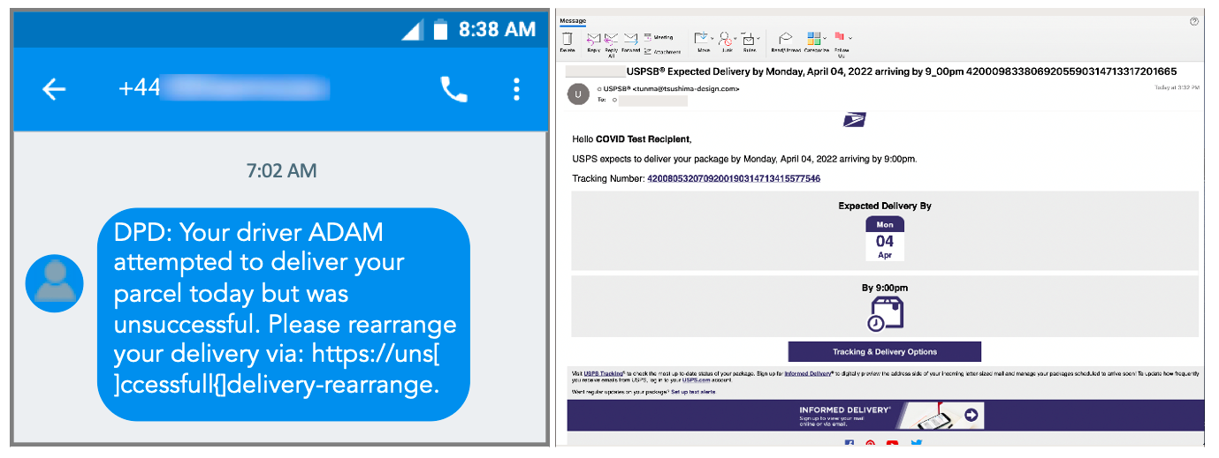Click the Reply icon in the email ribbon
Image resolution: width=1219 pixels, height=458 pixels.
[593, 39]
